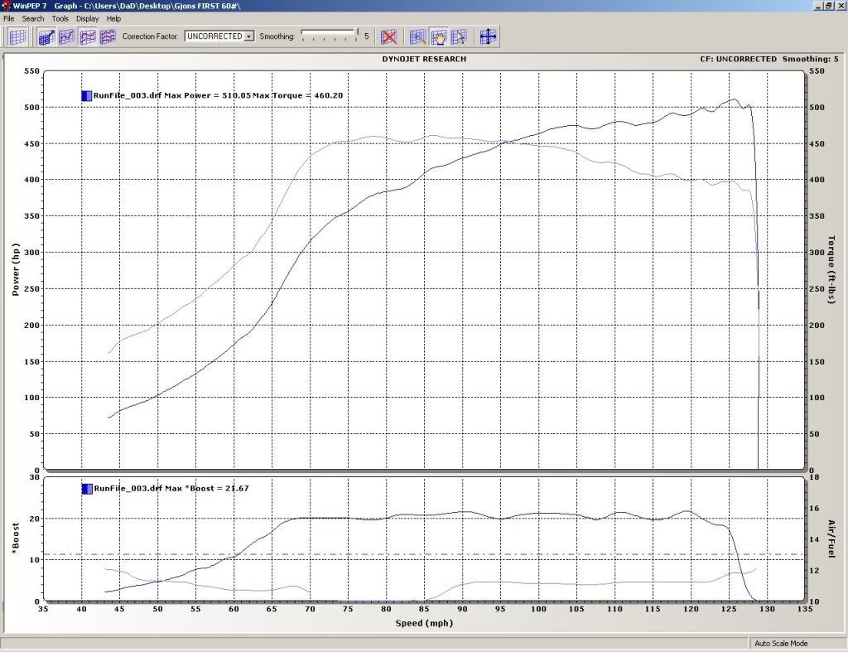
Task: Click the Smoothing slider track
Action: 327,36
